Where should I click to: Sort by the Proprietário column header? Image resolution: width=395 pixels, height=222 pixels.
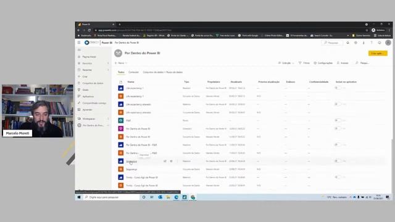pyautogui.click(x=214, y=82)
